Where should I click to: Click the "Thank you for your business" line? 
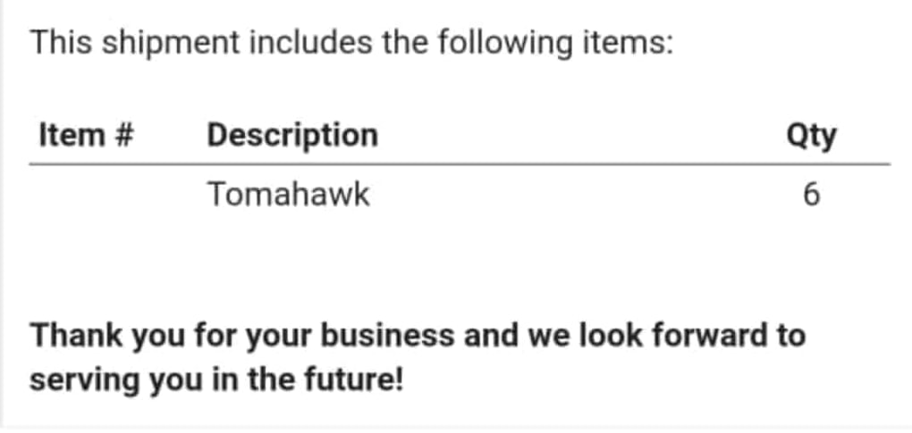tap(418, 336)
